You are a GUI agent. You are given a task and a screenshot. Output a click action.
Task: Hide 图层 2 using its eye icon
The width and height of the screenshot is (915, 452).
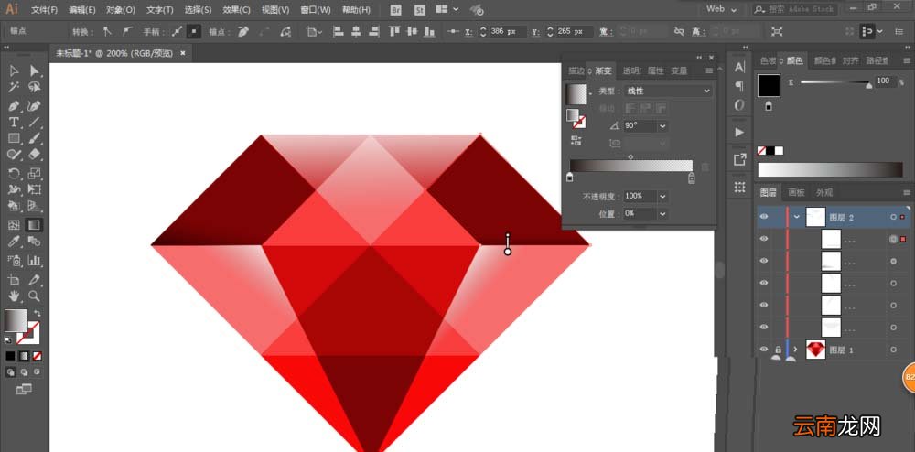[764, 216]
